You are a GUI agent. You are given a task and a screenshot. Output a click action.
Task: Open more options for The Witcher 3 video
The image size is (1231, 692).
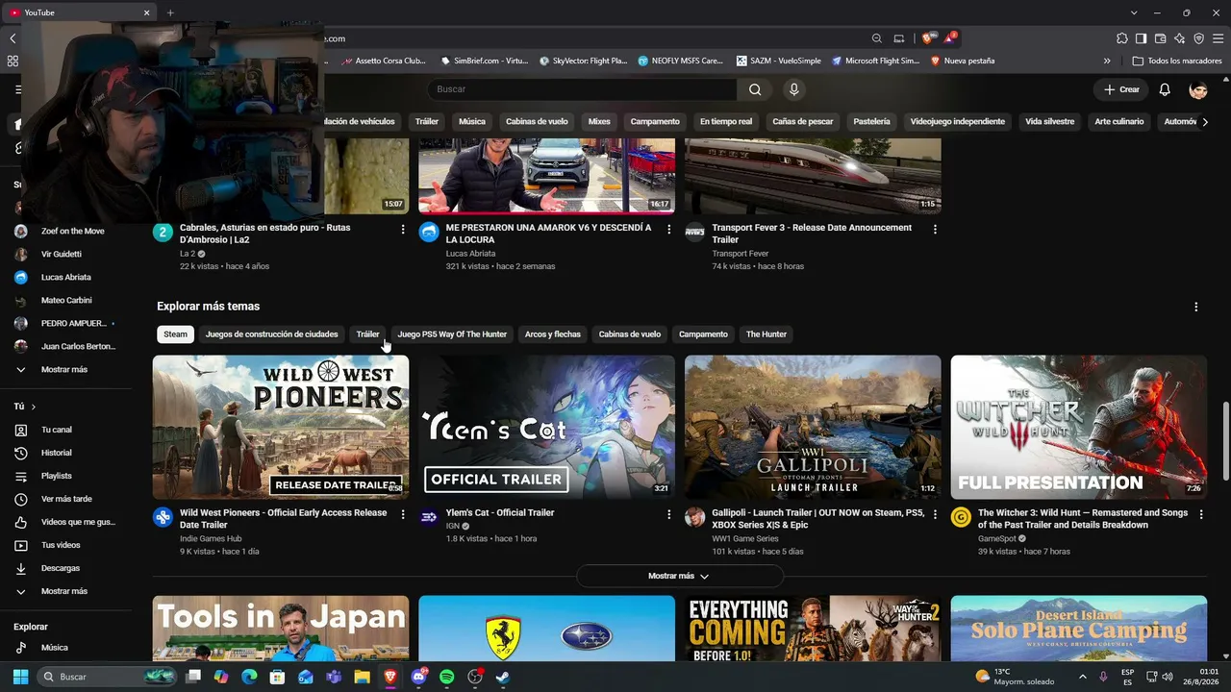1201,514
